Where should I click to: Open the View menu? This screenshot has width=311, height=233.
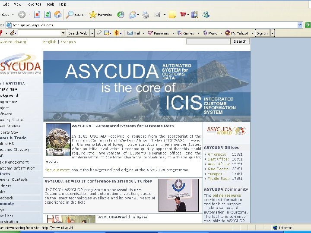(x=17, y=4)
